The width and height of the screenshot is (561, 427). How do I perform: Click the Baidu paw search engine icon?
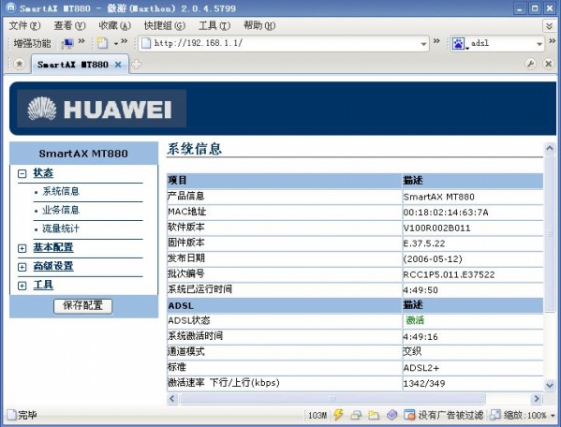pyautogui.click(x=458, y=44)
